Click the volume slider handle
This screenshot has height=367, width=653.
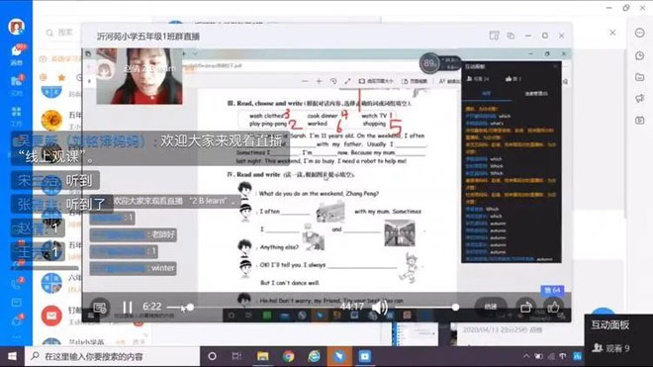(x=455, y=308)
